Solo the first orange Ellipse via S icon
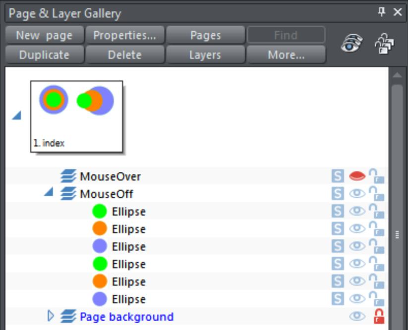 point(338,228)
